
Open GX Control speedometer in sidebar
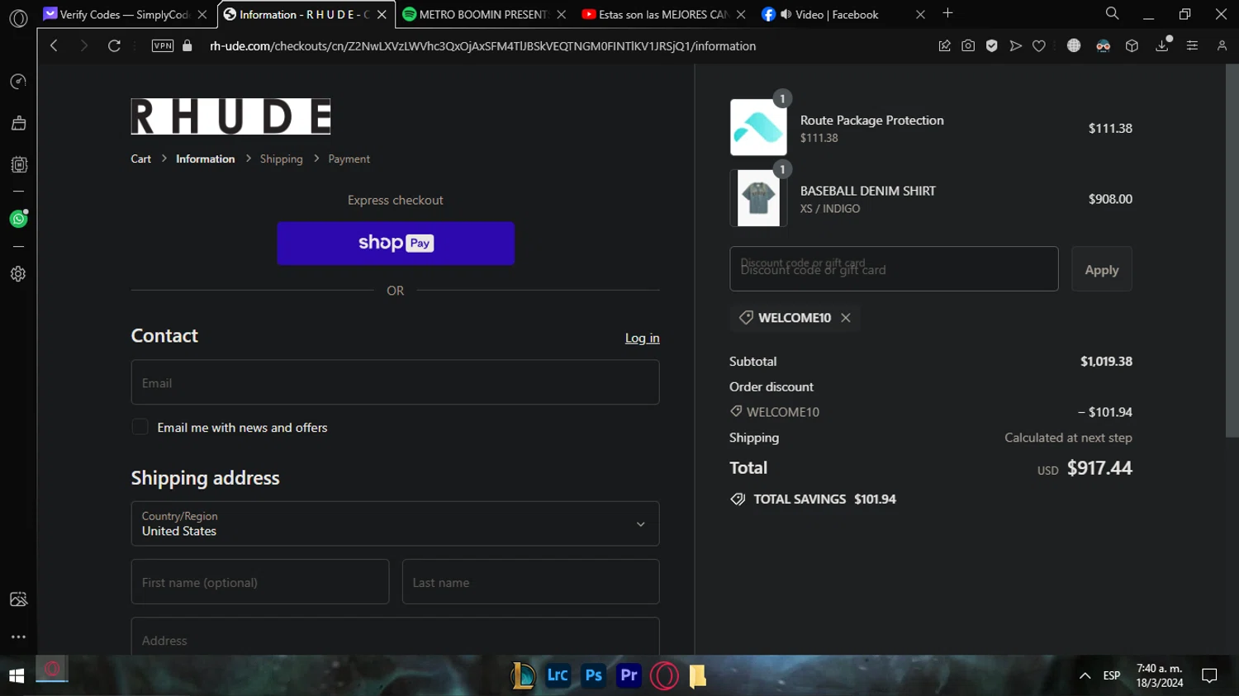pos(18,82)
